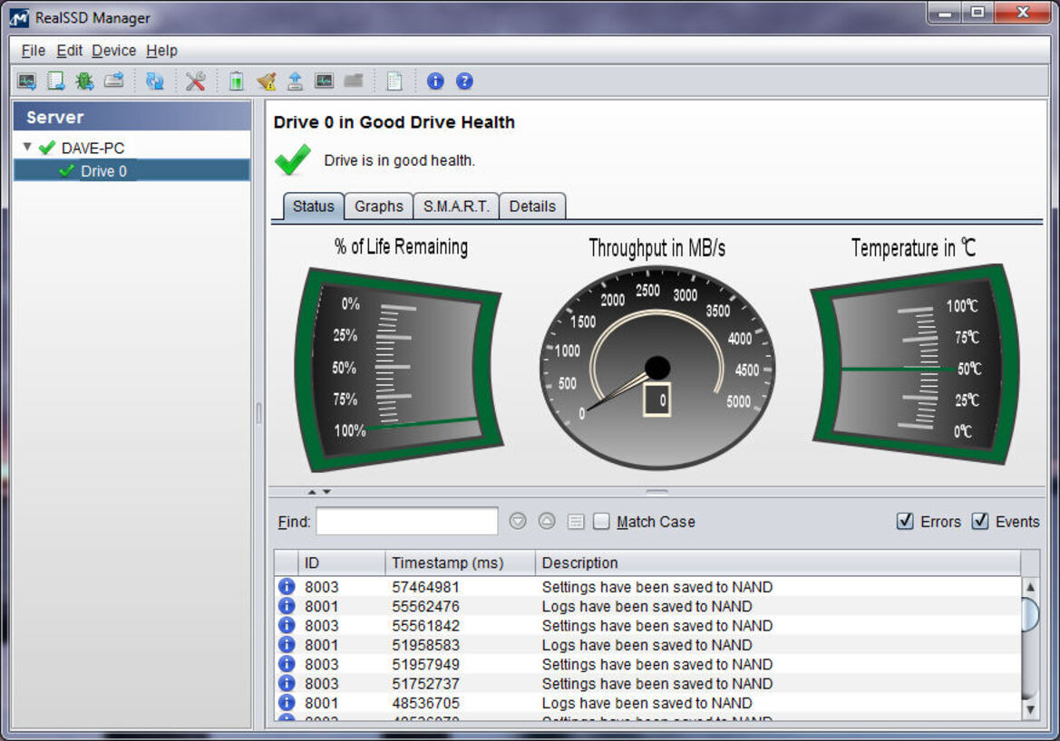The image size is (1060, 741).
Task: Click timestamp cell 48536705
Action: pos(425,703)
